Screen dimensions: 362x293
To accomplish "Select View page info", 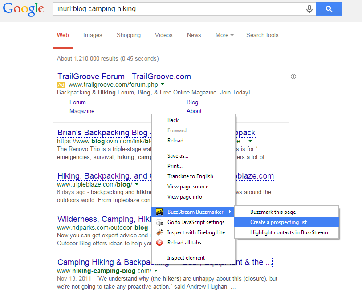I will (193, 197).
